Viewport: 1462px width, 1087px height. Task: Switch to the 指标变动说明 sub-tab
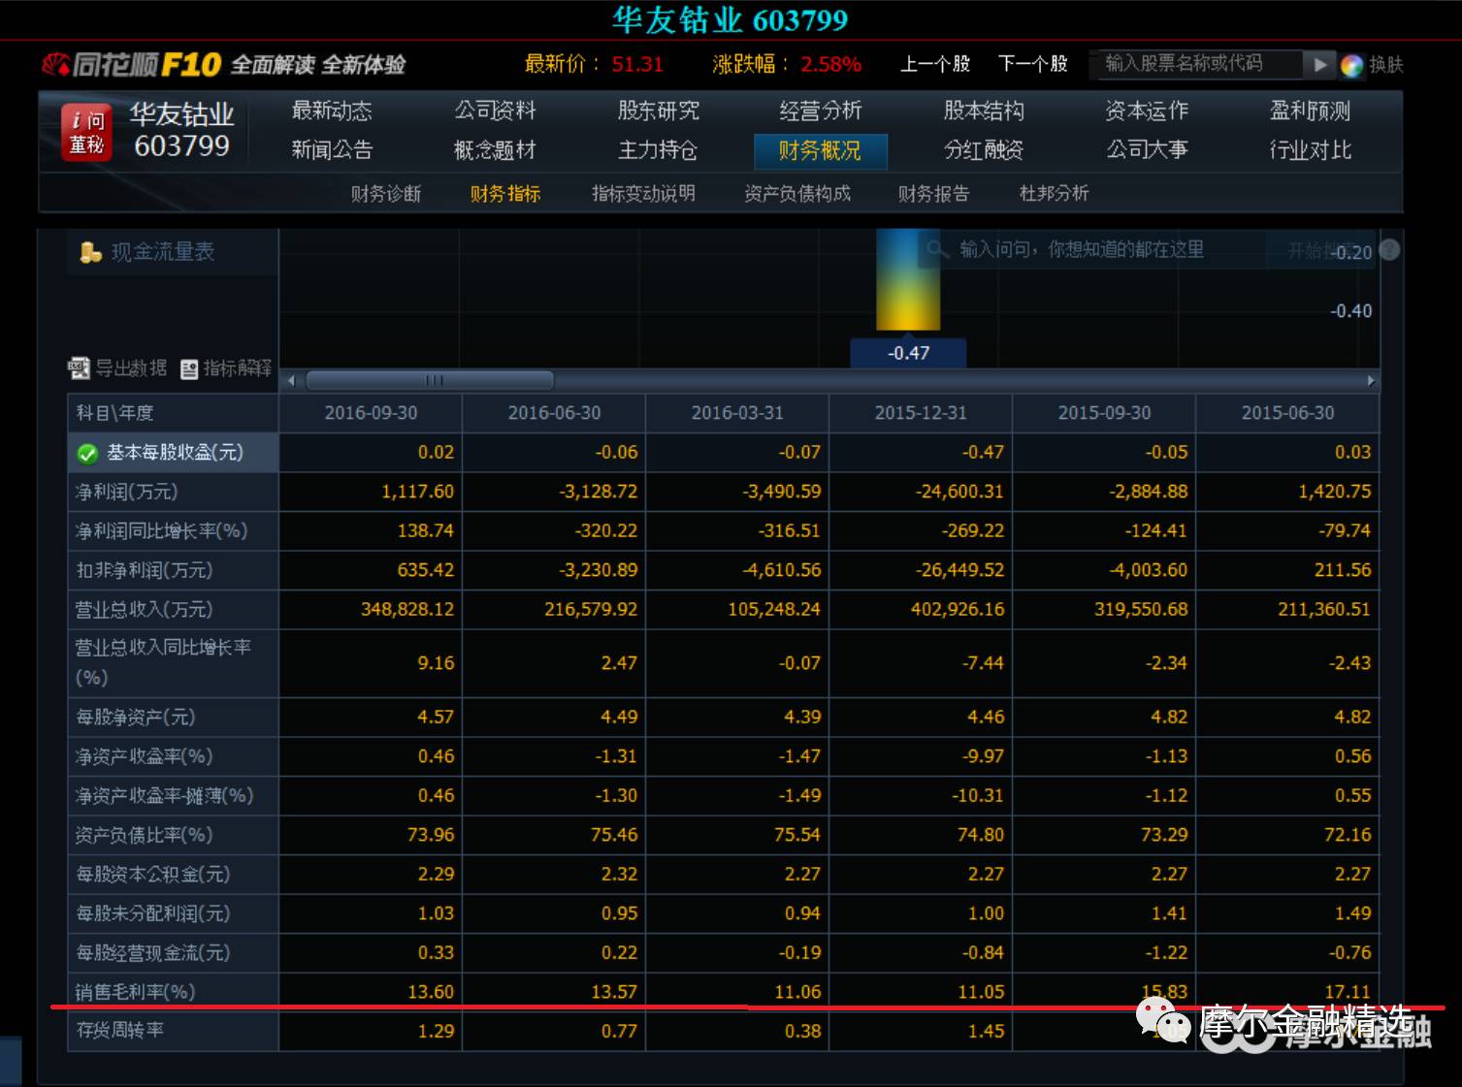pos(643,194)
